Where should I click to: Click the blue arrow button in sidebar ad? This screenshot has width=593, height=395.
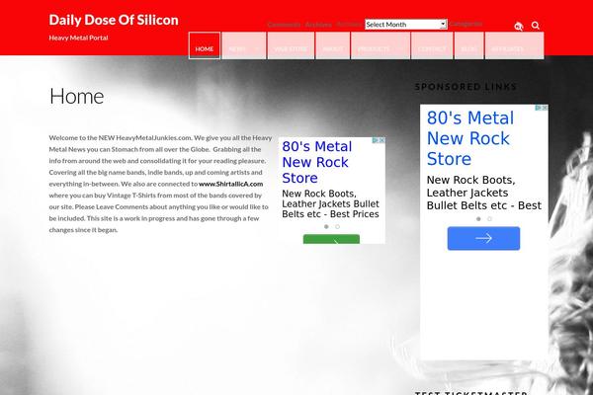click(483, 238)
